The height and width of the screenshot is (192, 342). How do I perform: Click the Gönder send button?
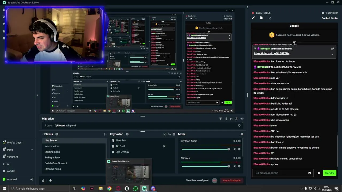(x=329, y=173)
